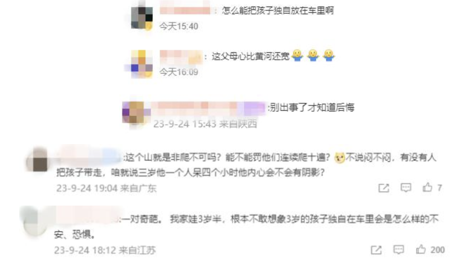Click comment text 这个山就是非爬不可吗
The height and width of the screenshot is (261, 463).
[168, 158]
